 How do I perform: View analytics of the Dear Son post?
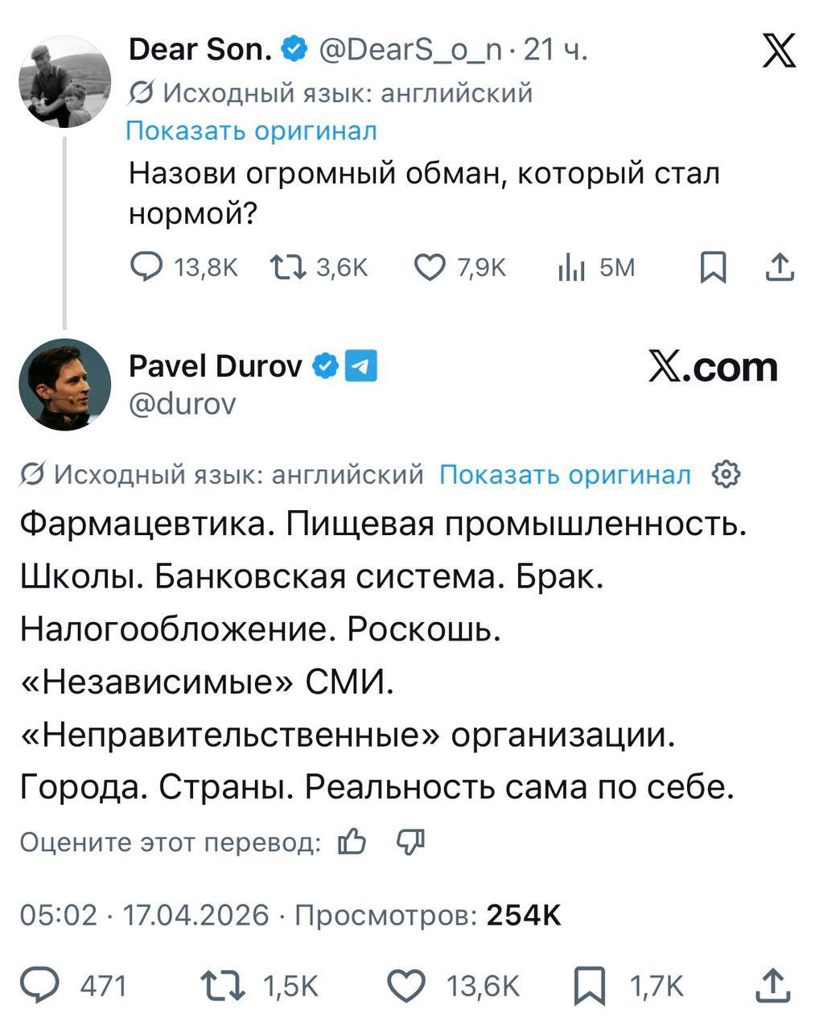(x=571, y=267)
